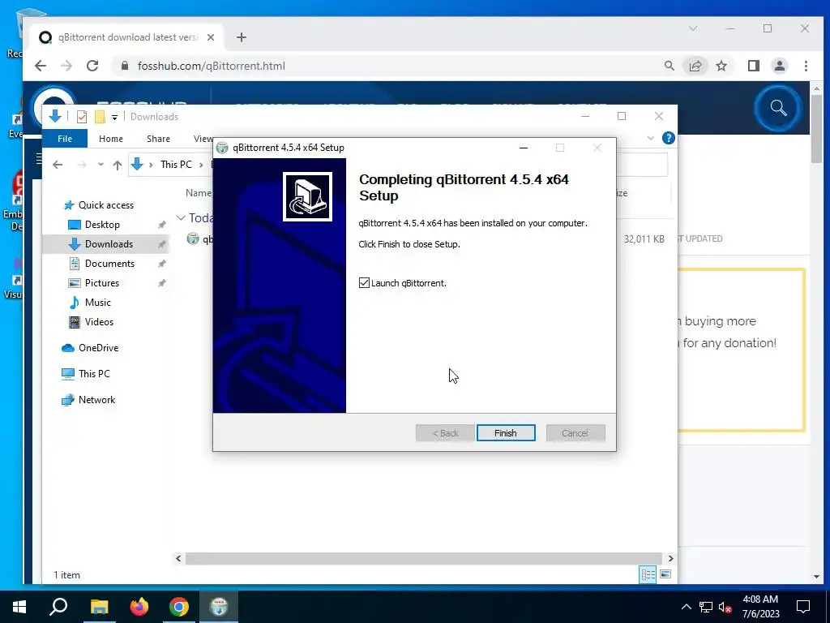Close the qBittorrent Chrome tab

[x=211, y=37]
